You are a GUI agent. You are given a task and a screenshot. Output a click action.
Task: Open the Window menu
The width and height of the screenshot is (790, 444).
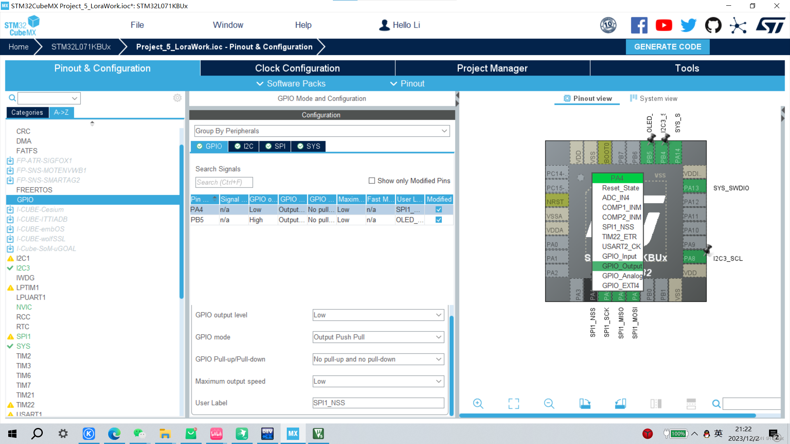(228, 25)
